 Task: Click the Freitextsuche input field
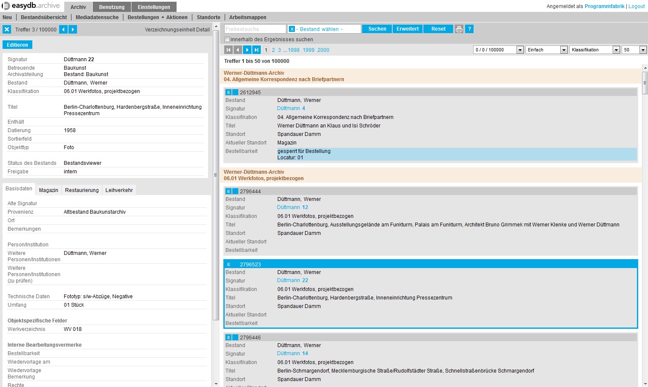pyautogui.click(x=255, y=29)
